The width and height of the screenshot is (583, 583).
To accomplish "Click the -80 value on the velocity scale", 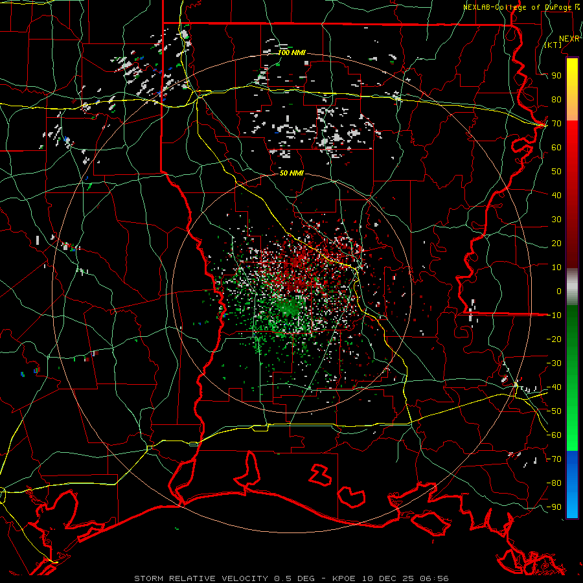I will click(x=554, y=483).
